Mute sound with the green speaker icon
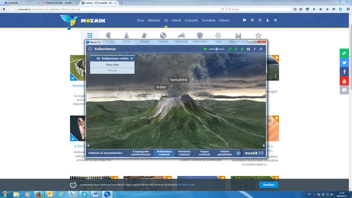 point(205,49)
